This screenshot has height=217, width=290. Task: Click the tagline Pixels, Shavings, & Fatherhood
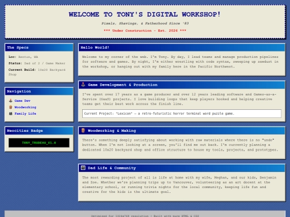tap(145, 24)
